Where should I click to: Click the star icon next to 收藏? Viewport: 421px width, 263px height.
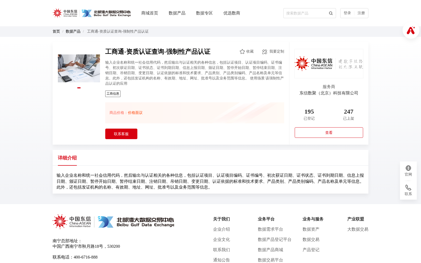242,52
